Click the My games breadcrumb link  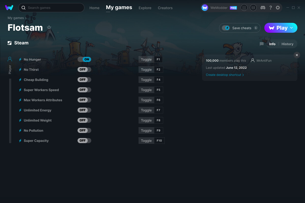[x=16, y=18]
